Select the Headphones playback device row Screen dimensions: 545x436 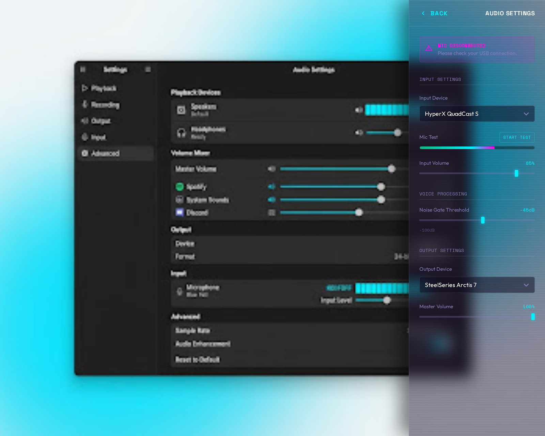click(290, 133)
